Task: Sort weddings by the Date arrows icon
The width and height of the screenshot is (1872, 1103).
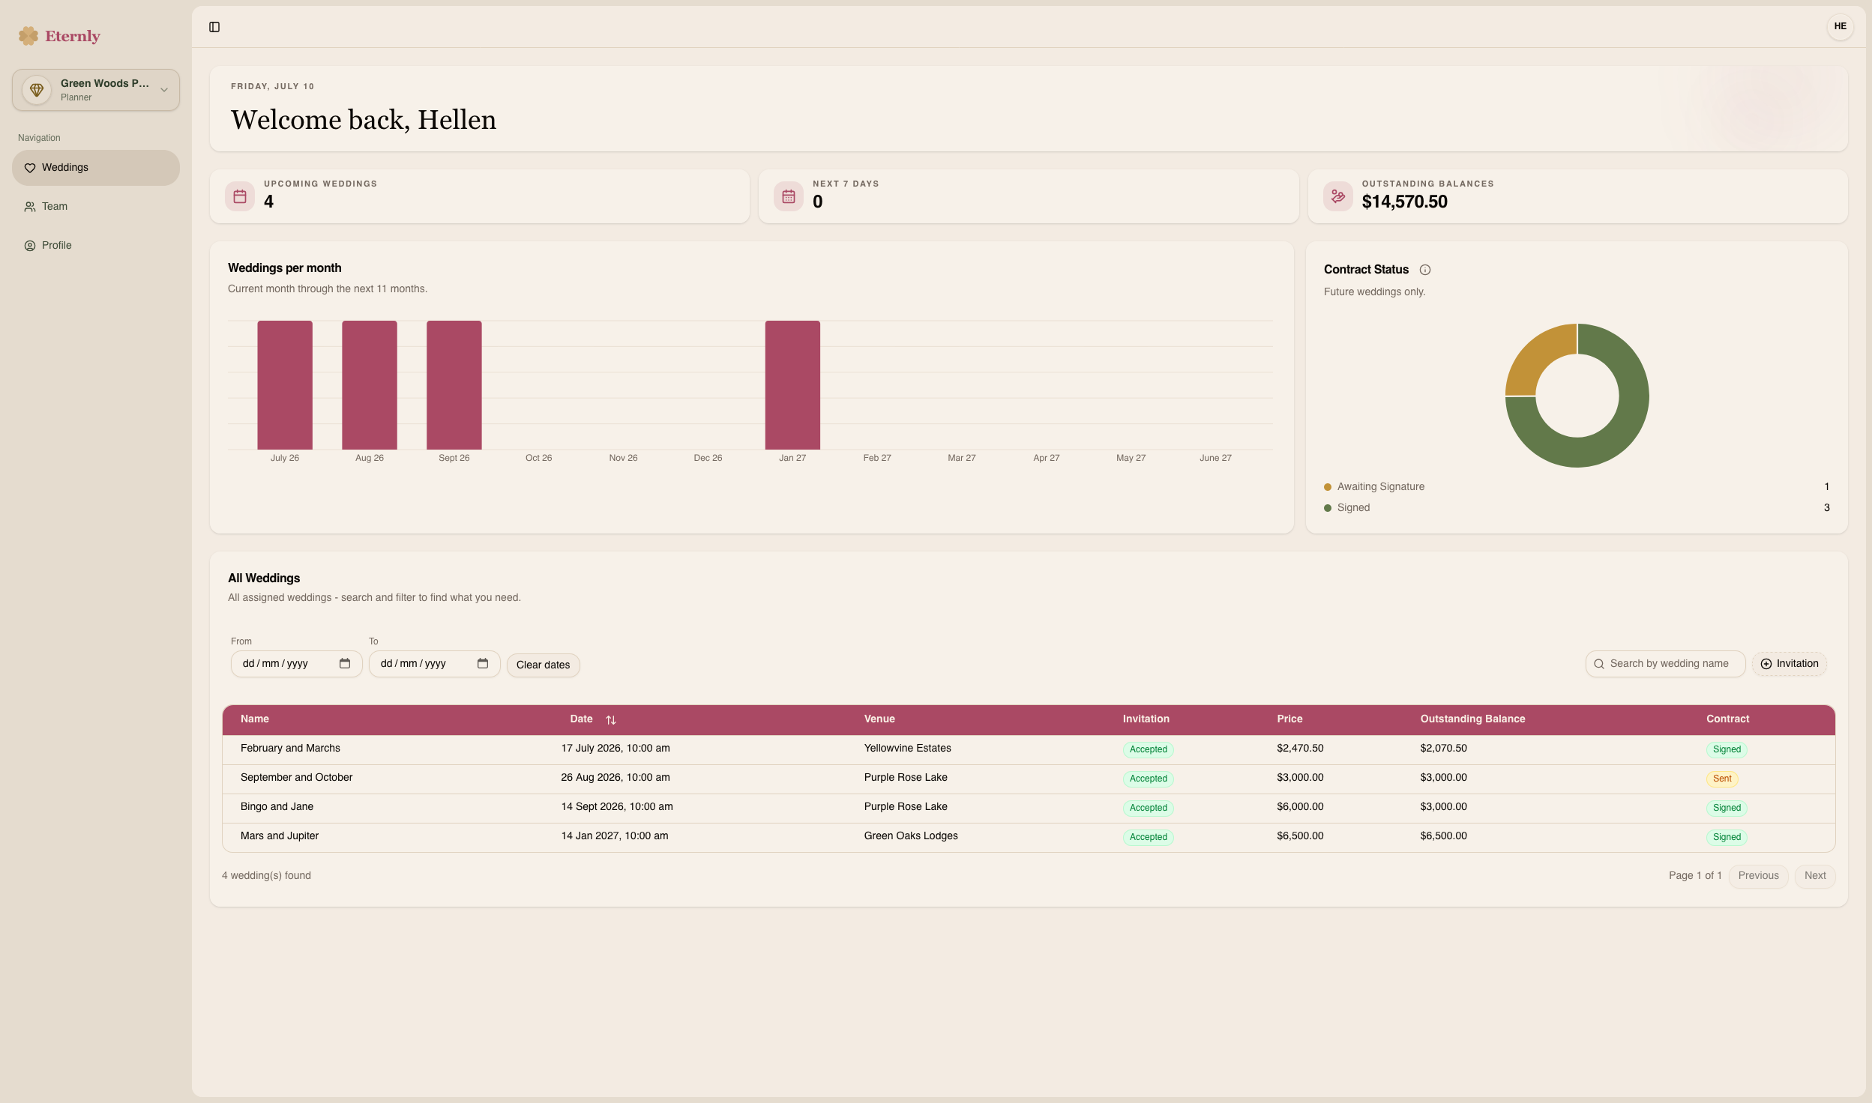Action: click(611, 719)
